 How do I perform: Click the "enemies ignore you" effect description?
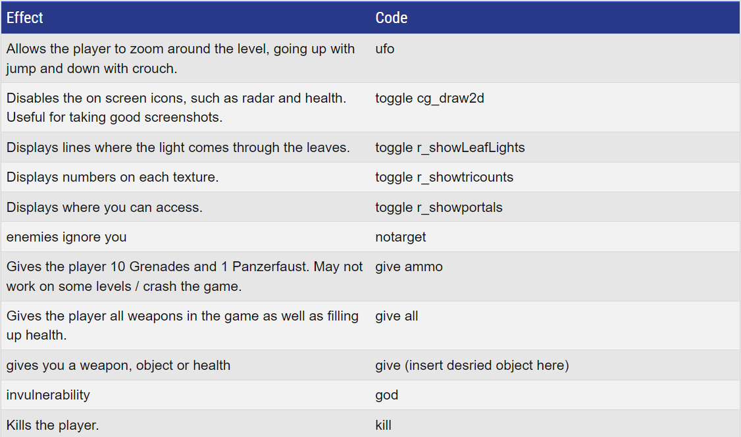click(66, 237)
